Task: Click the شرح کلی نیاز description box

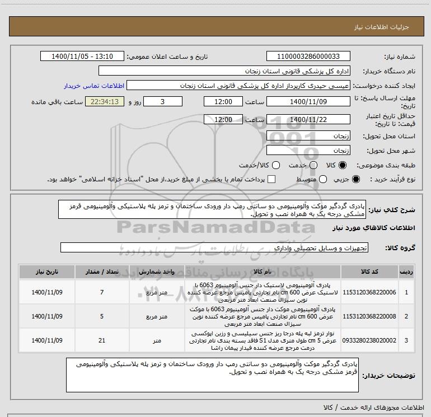Action: (x=212, y=209)
